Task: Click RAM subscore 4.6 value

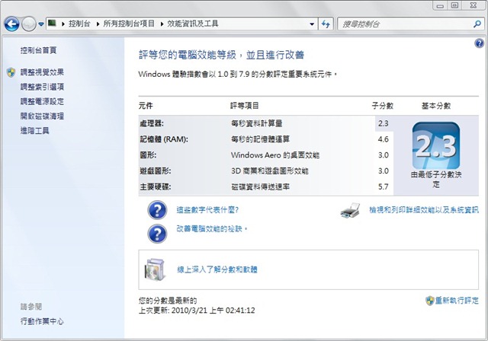Action: pos(384,139)
